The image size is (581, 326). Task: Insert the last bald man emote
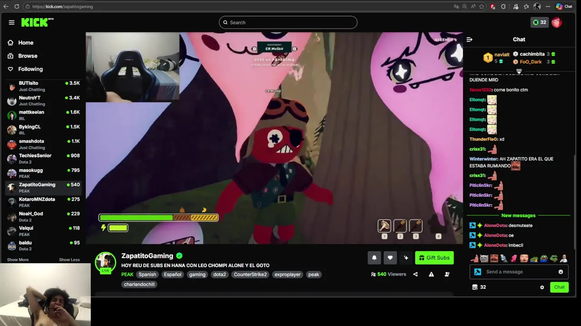564,259
